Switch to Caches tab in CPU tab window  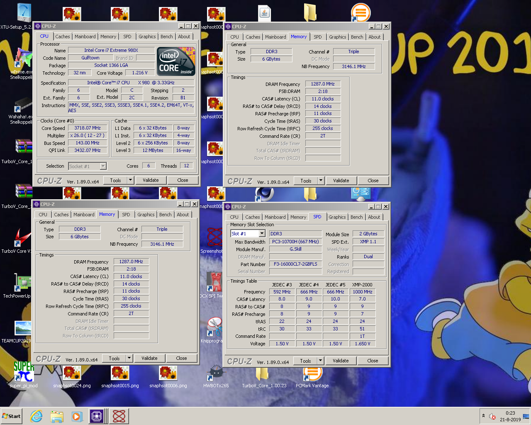pos(63,37)
